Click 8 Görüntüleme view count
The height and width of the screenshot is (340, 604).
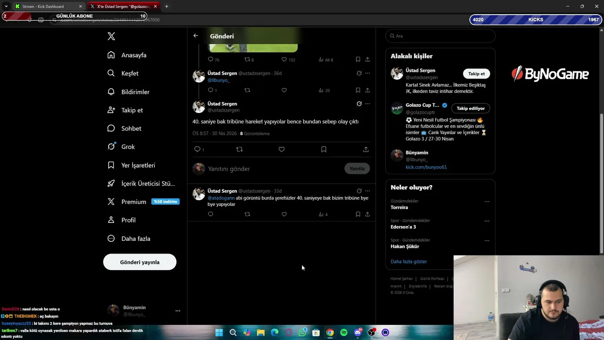click(x=255, y=134)
